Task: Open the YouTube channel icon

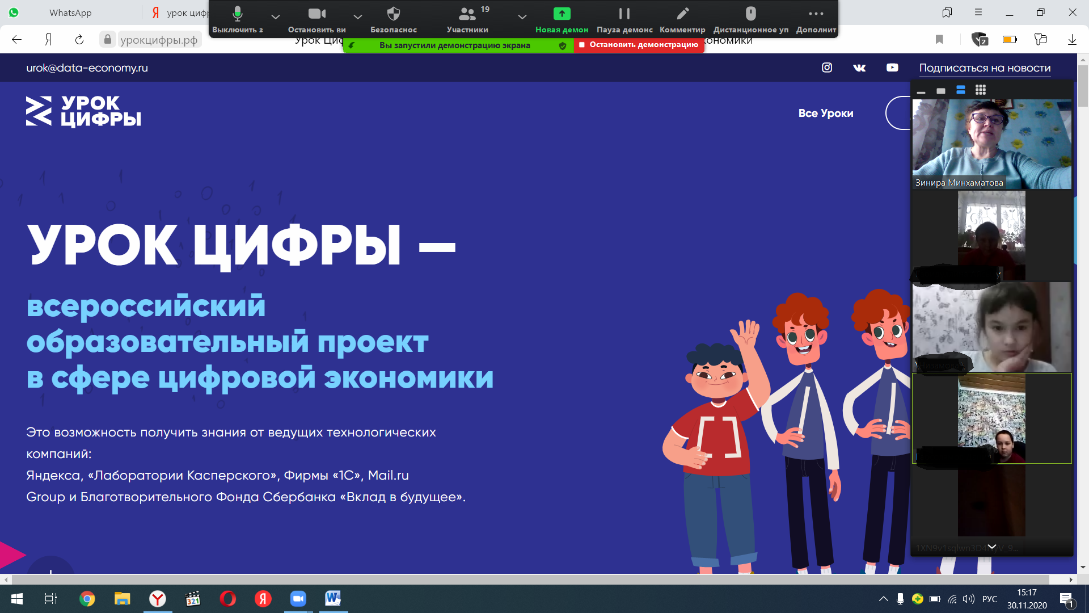Action: pos(892,68)
